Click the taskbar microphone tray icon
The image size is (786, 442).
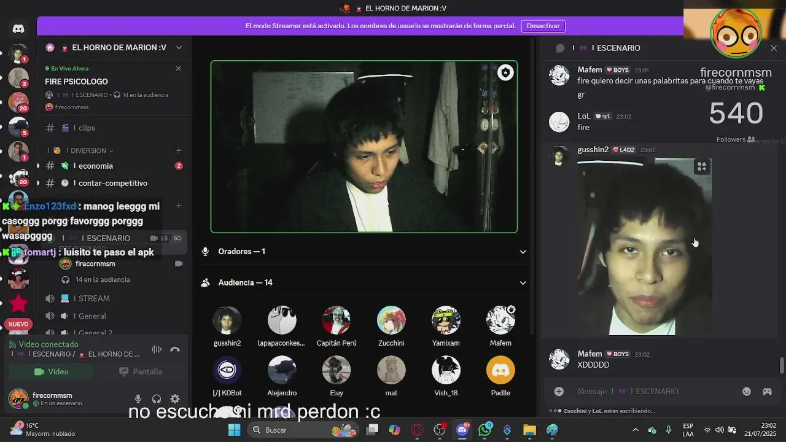(668, 430)
